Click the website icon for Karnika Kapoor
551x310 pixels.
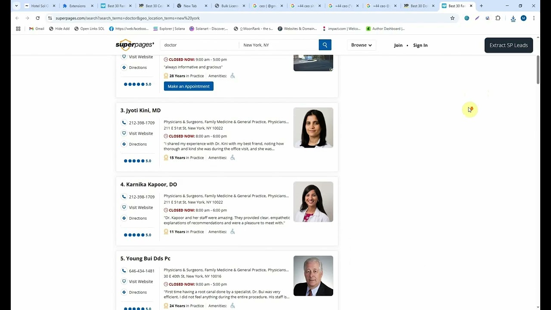pyautogui.click(x=124, y=208)
